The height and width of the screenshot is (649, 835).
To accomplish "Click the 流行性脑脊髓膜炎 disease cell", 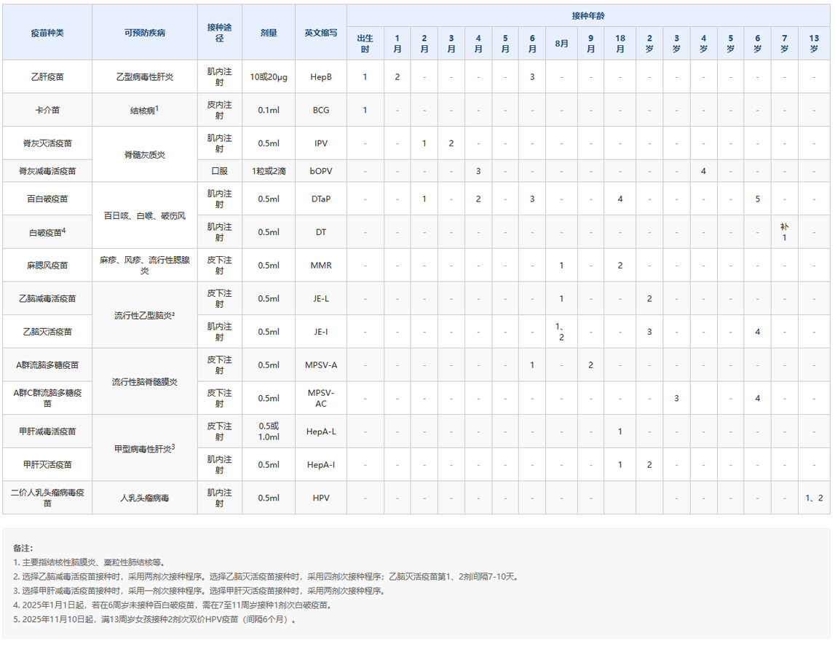I will point(145,382).
